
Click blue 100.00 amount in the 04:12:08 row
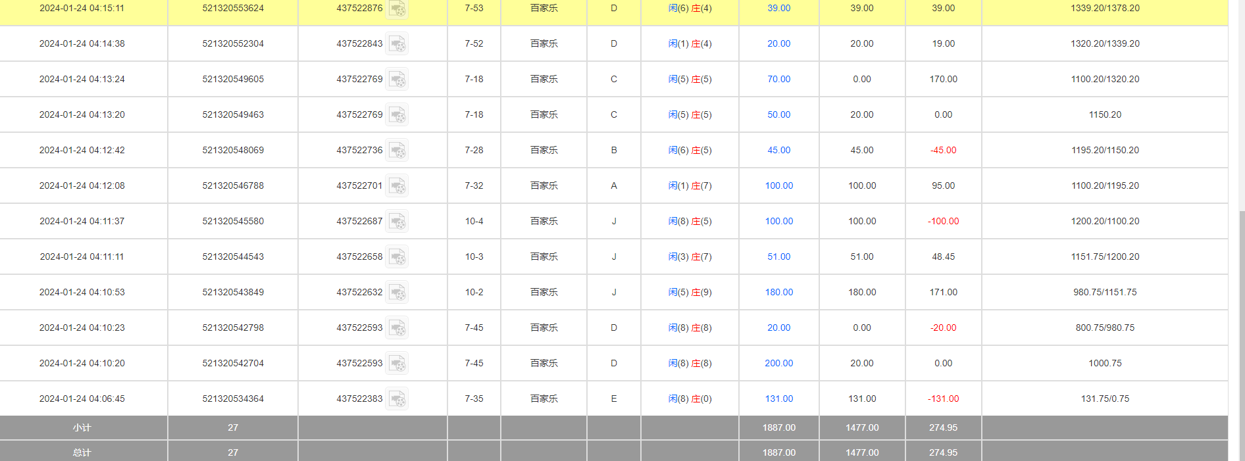coord(778,185)
